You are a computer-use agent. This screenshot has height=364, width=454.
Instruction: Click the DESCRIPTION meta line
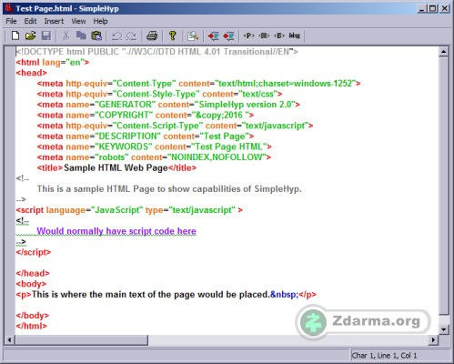(x=146, y=136)
